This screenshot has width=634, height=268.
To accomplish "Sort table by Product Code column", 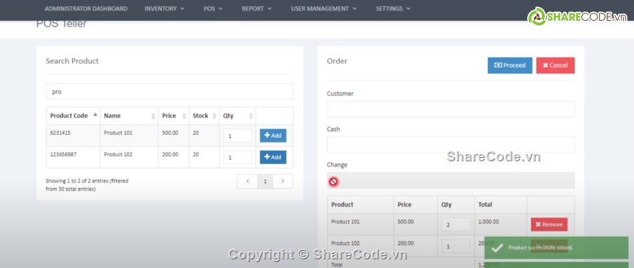I will [x=73, y=116].
